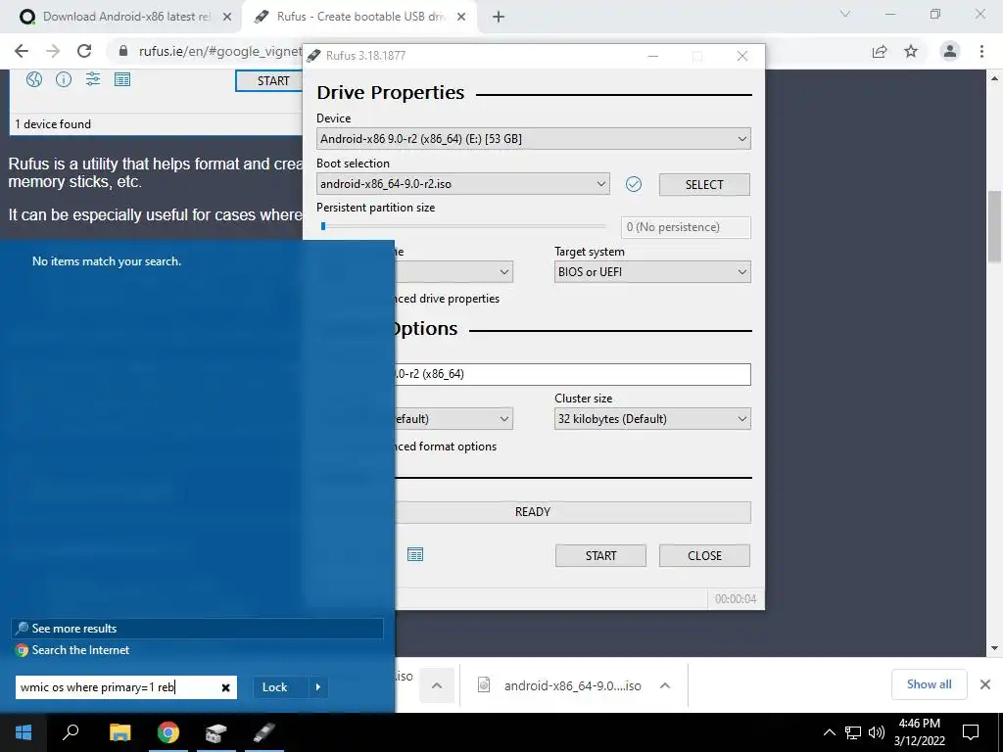Screen dimensions: 1003x752
Task: Open the file system dropdown arrow
Action: pos(504,419)
